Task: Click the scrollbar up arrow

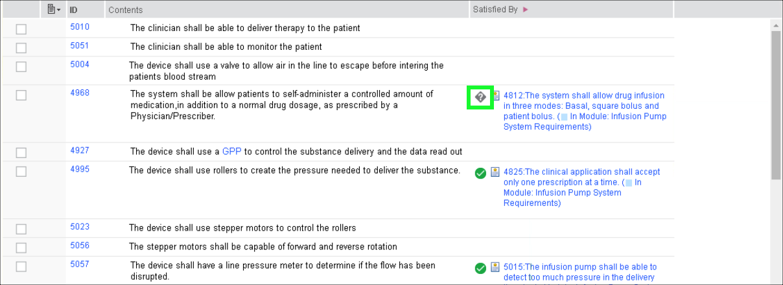Action: click(x=776, y=25)
